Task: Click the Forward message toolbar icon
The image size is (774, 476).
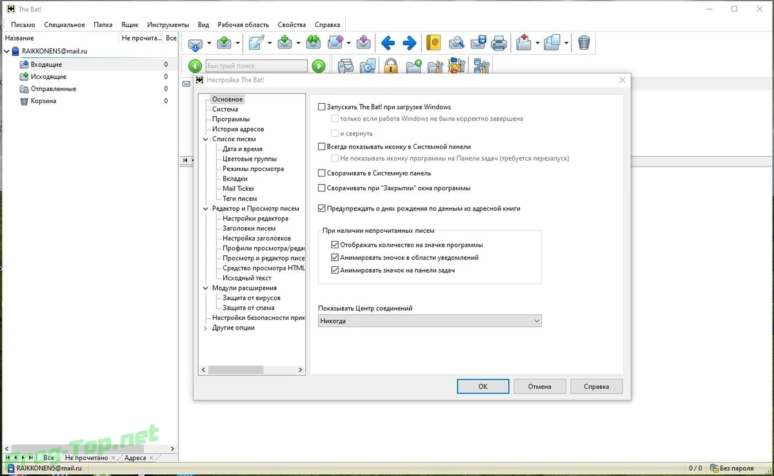Action: (x=335, y=43)
